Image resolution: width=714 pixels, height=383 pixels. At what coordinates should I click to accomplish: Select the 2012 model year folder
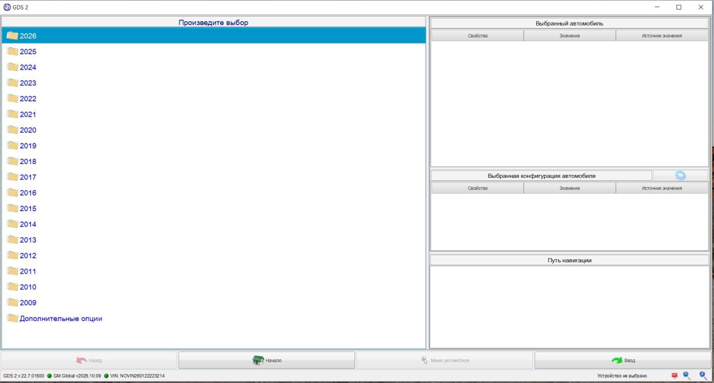point(214,255)
